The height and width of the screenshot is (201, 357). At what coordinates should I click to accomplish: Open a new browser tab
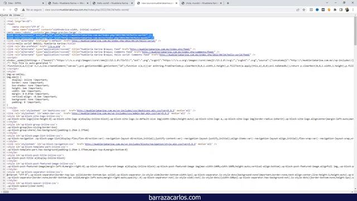tap(228, 3)
